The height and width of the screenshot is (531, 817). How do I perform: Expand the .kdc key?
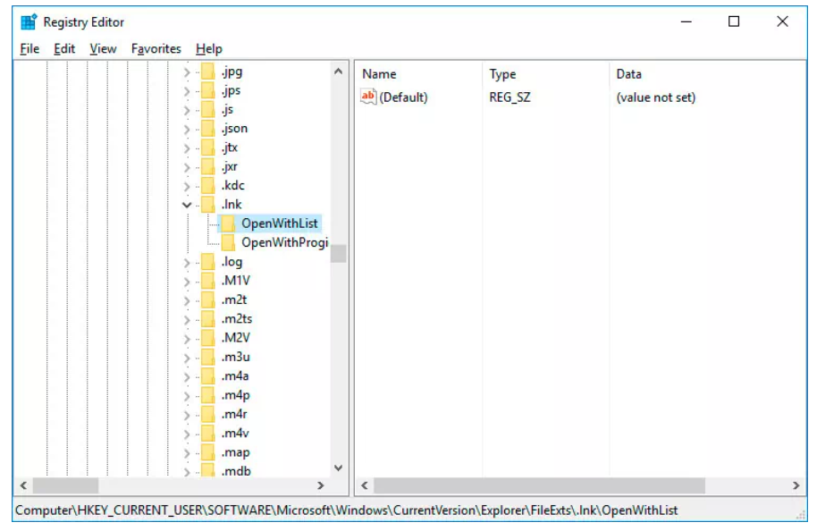(x=187, y=186)
